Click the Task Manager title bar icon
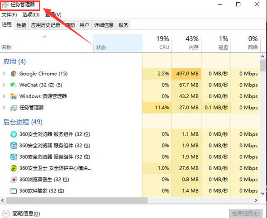267x218 pixels. [5, 5]
